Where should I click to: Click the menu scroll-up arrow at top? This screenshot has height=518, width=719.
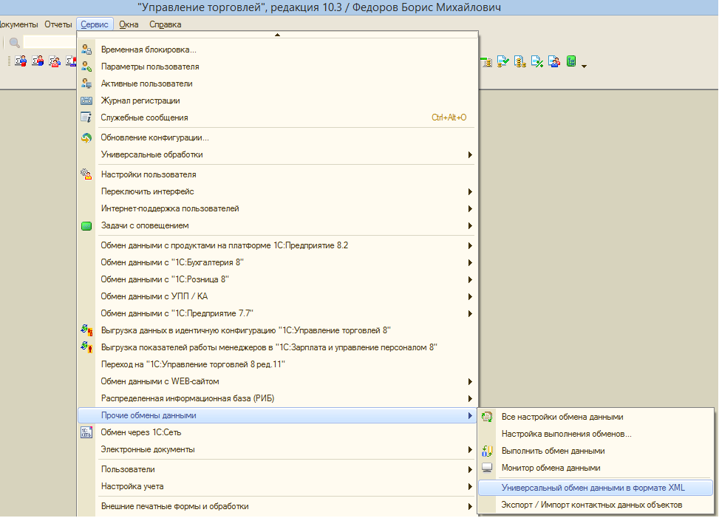[277, 35]
